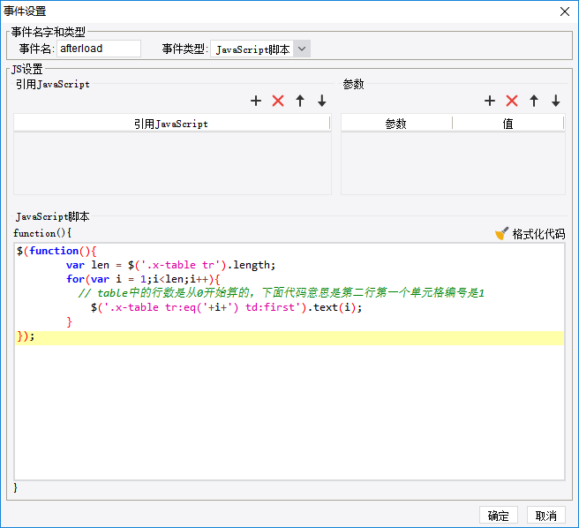Click the 参数 column header
579x528 pixels.
pos(396,124)
